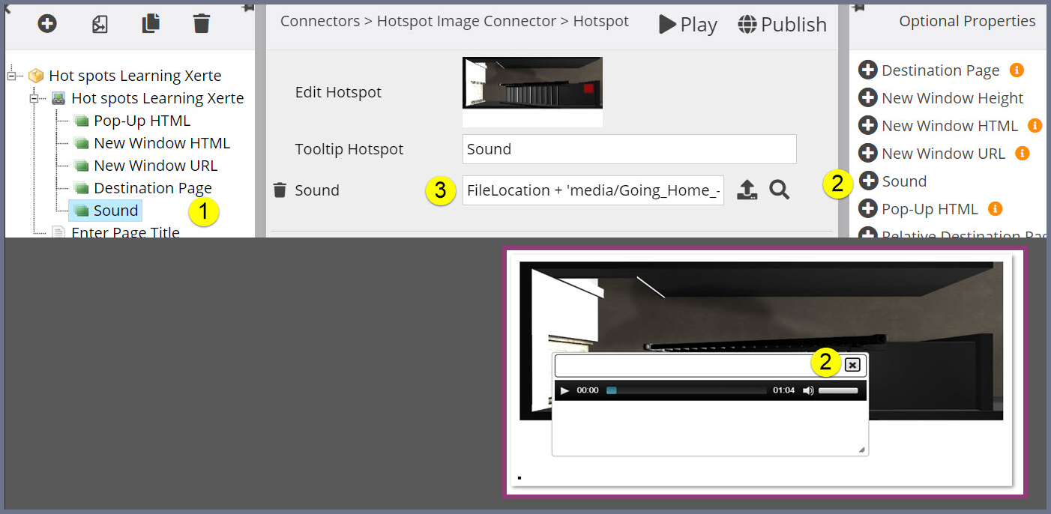Add the Destination Page optional property
The width and height of the screenshot is (1051, 514).
[868, 70]
